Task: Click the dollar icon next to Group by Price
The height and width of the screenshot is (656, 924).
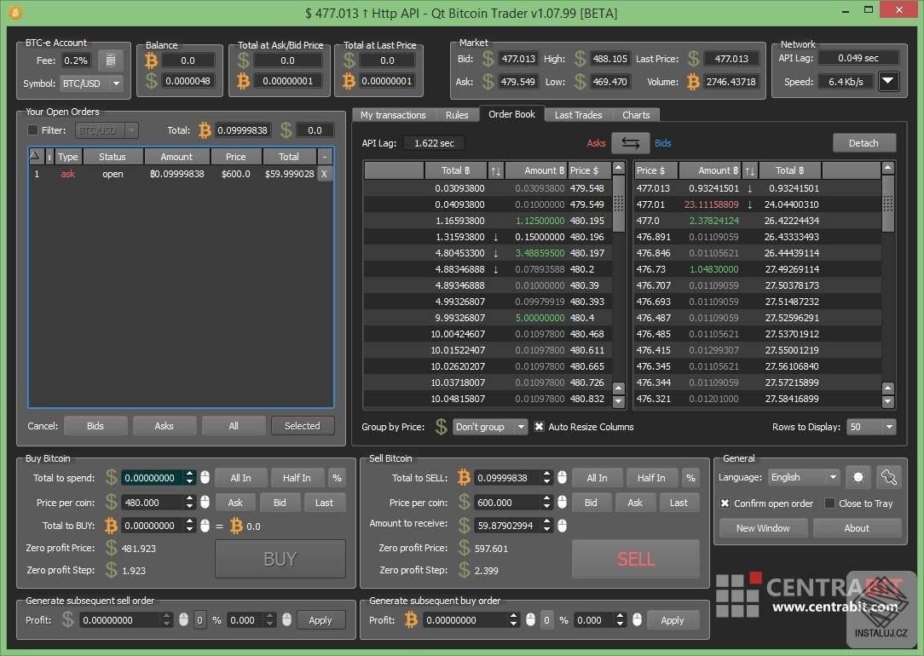Action: pos(441,427)
